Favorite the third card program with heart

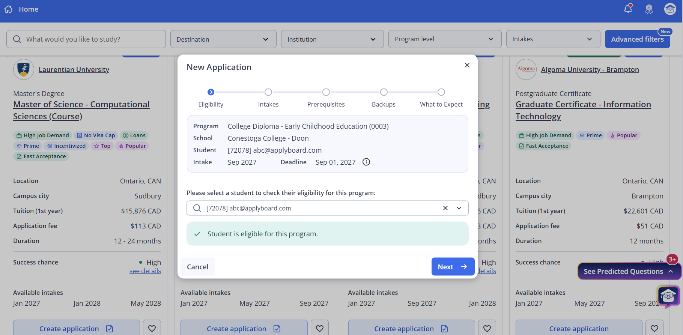(487, 329)
